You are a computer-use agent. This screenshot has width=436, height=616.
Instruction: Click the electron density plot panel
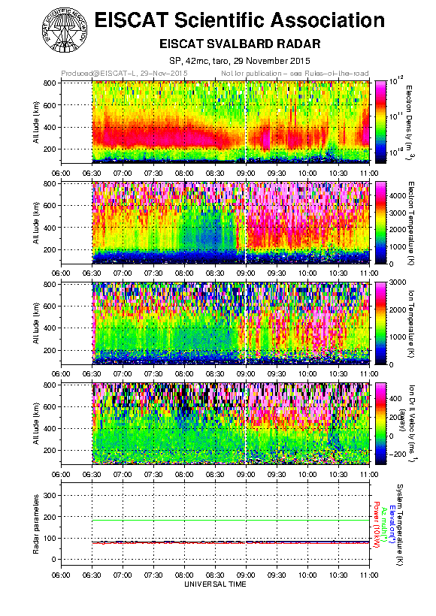pyautogui.click(x=231, y=122)
